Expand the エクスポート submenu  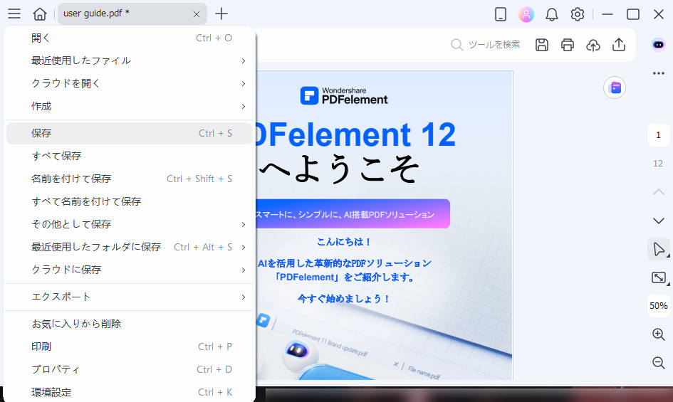point(129,297)
